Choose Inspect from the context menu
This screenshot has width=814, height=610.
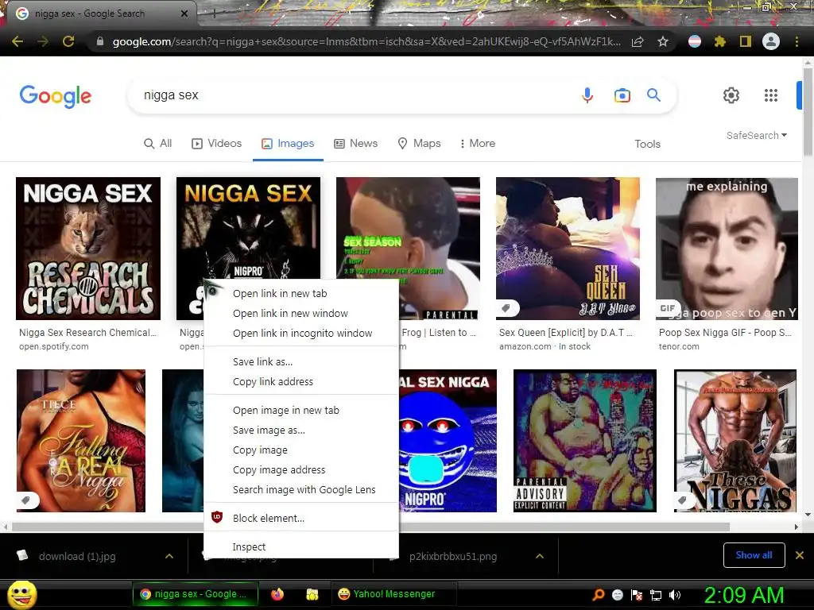pos(301,546)
